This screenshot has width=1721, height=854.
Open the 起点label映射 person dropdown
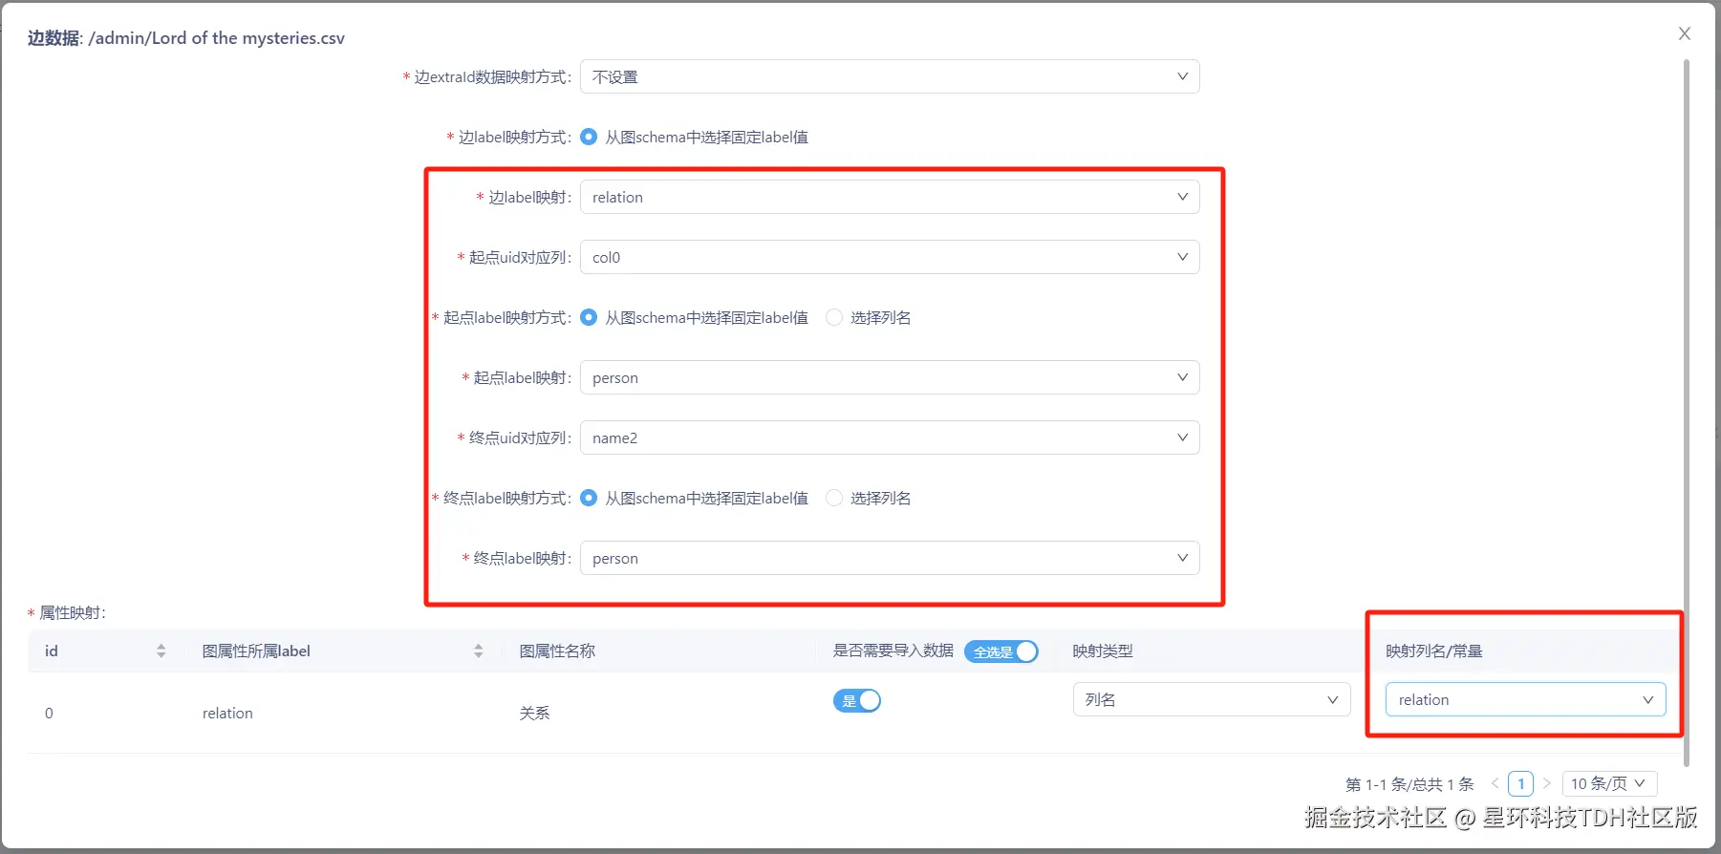pyautogui.click(x=890, y=377)
